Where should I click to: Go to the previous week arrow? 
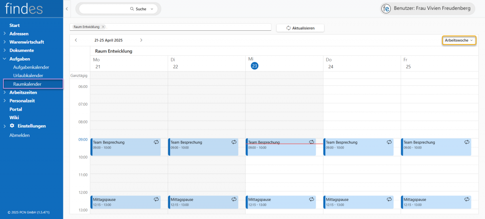76,40
